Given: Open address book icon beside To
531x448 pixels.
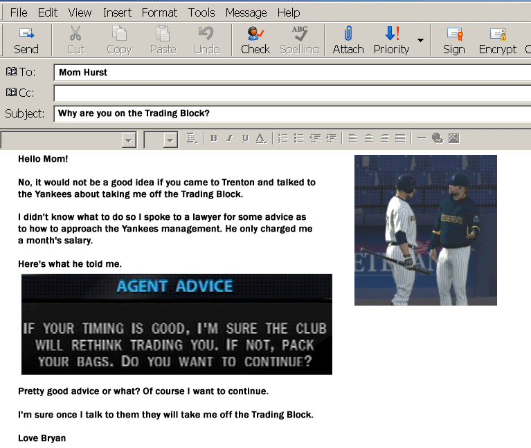Looking at the screenshot, I should (10, 71).
